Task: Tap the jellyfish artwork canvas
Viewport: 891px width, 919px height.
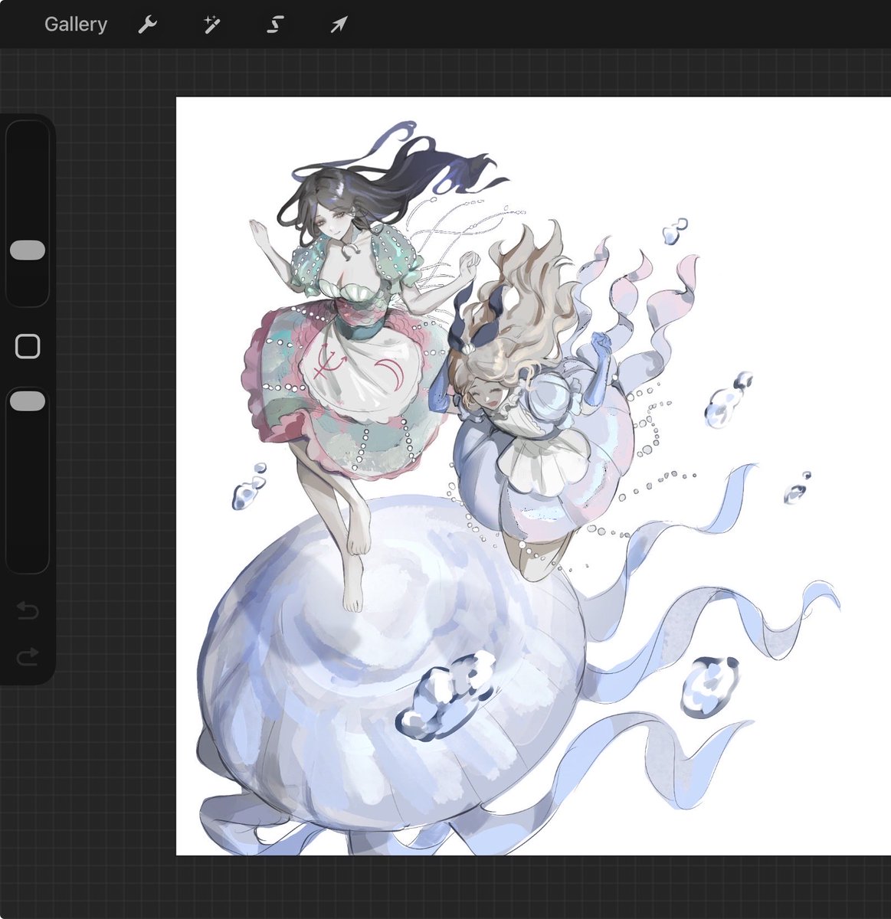Action: pyautogui.click(x=533, y=476)
